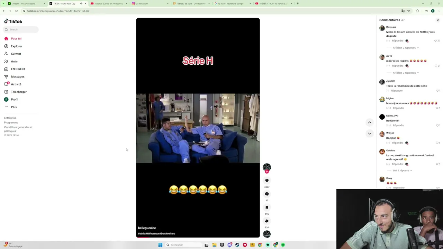Screen dimensions: 443x249
Task: Click the taskbar Rechercher search box
Action: coord(183,245)
